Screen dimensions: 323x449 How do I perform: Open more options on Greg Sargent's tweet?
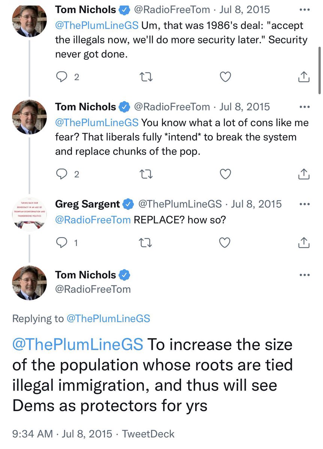(x=303, y=204)
